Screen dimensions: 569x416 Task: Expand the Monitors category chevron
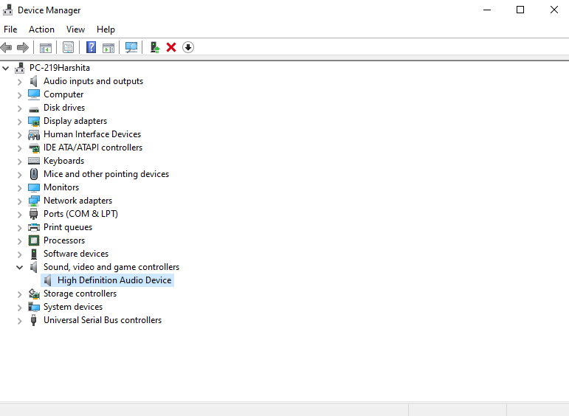(x=20, y=188)
